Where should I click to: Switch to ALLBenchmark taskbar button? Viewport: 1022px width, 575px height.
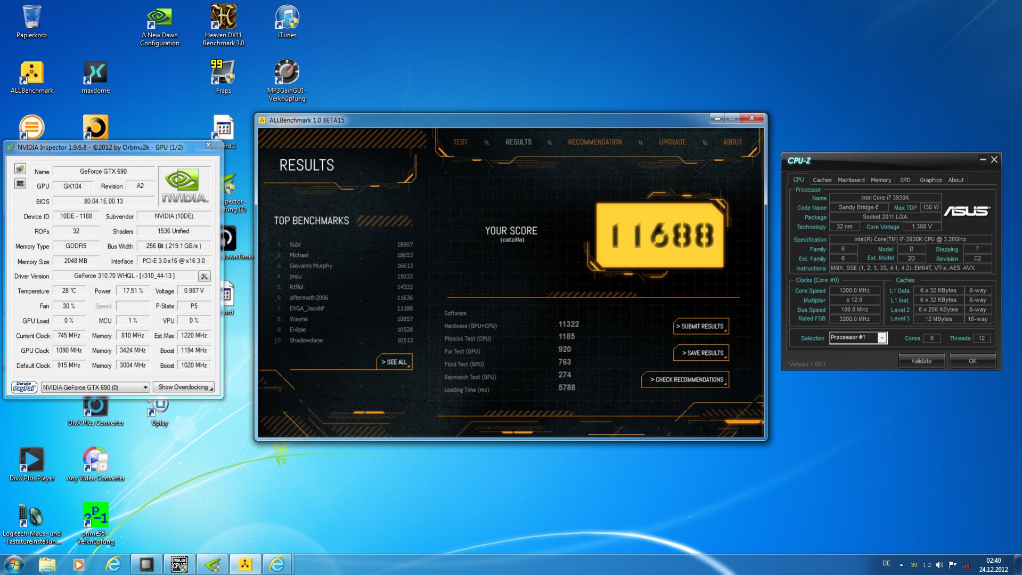point(245,564)
